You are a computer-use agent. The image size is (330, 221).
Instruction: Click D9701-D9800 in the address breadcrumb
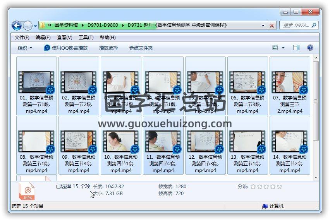(x=102, y=26)
